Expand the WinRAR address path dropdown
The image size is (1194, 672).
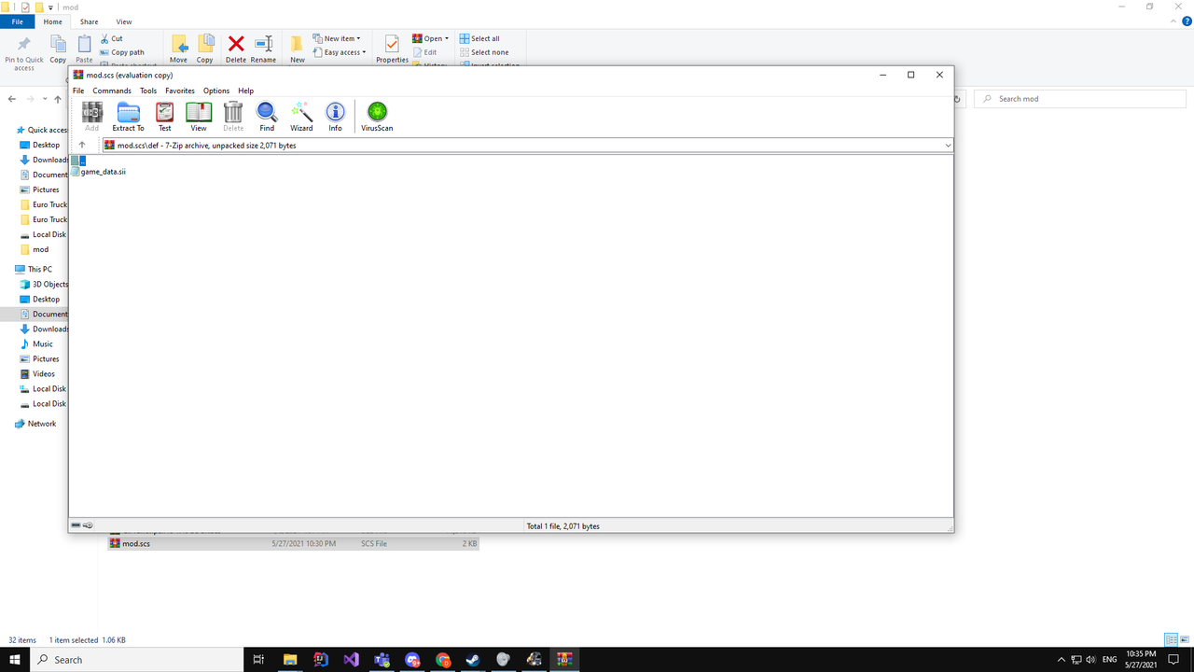click(948, 146)
